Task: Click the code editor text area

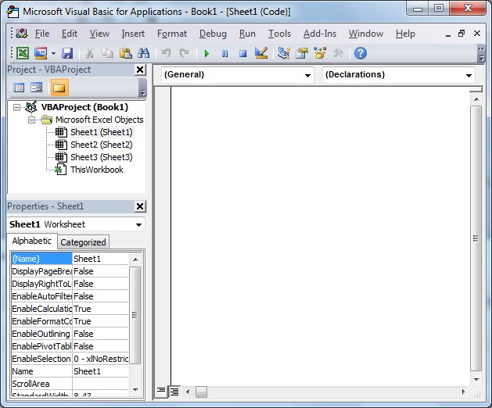Action: coord(320,236)
